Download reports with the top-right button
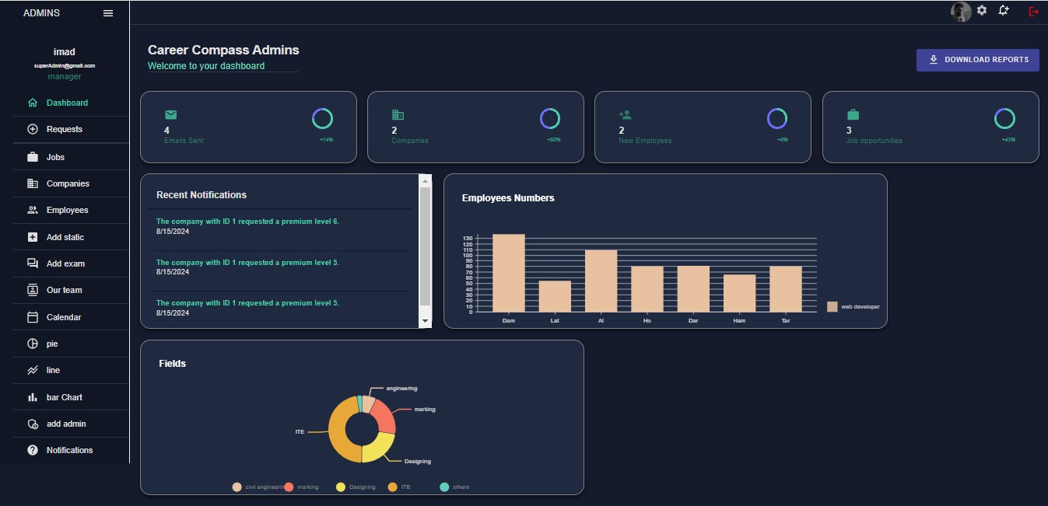The height and width of the screenshot is (506, 1048). click(x=977, y=60)
